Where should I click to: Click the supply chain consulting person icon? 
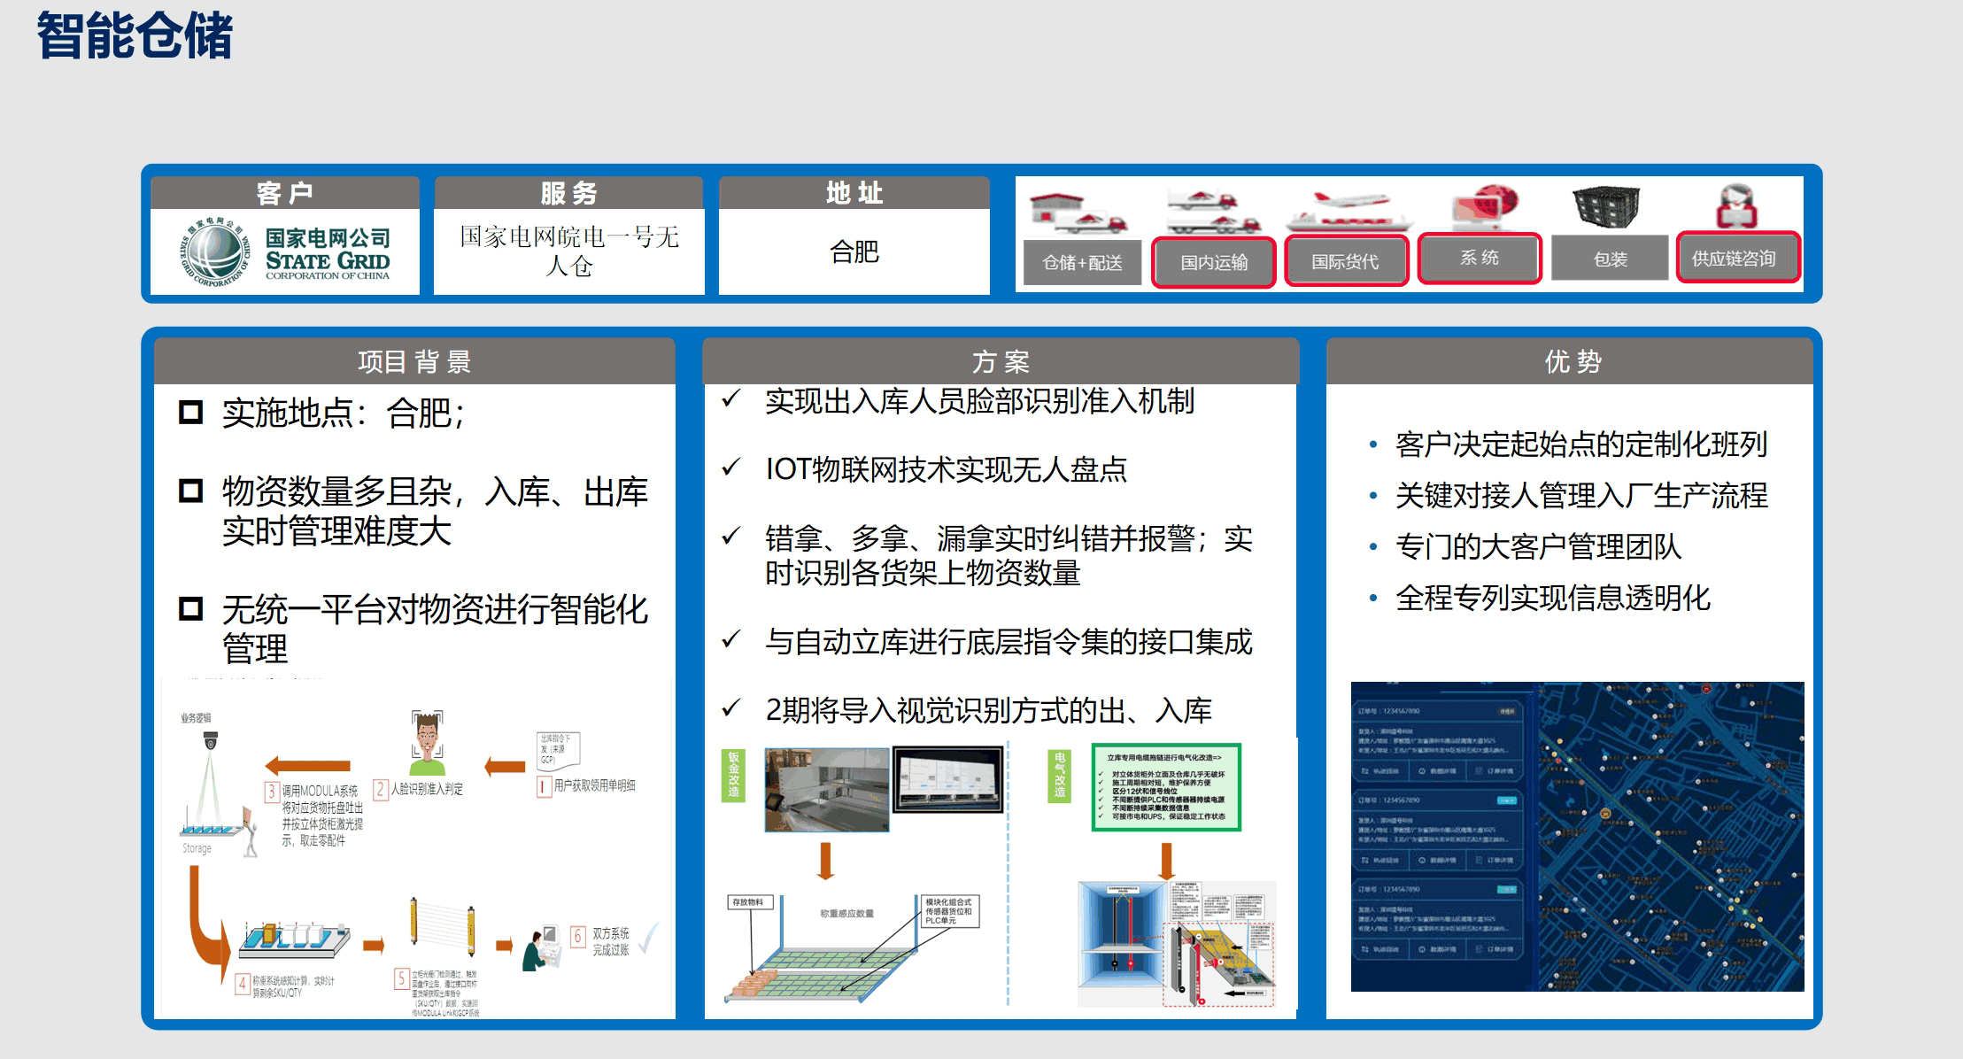(x=1736, y=206)
